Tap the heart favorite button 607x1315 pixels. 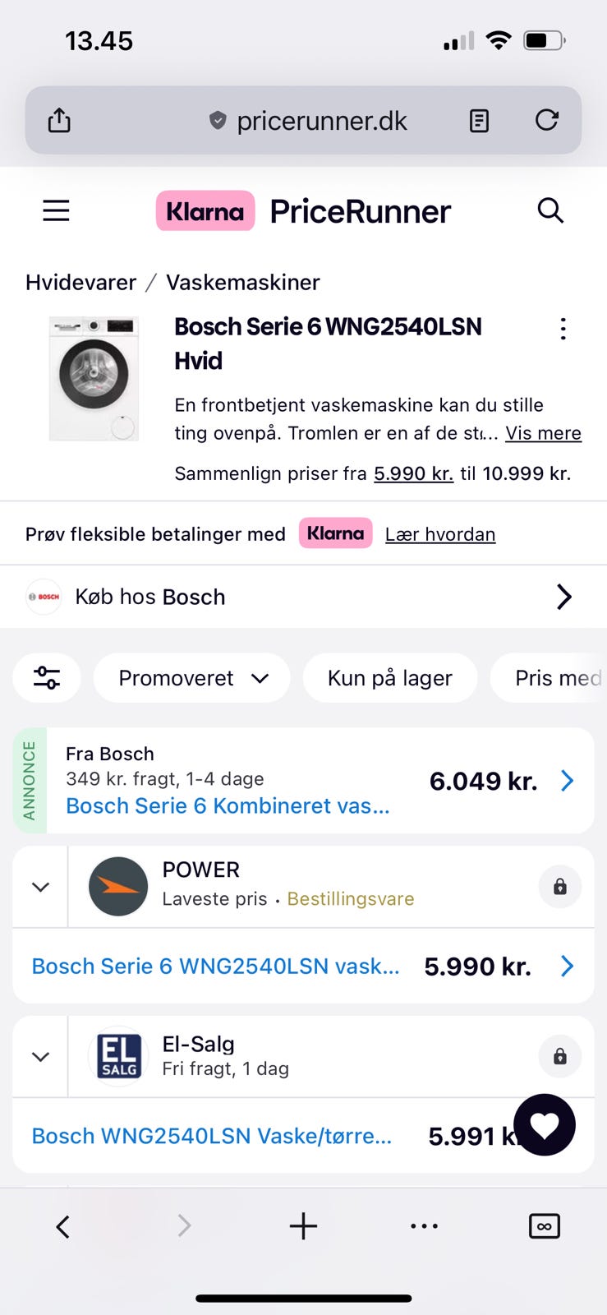click(544, 1125)
